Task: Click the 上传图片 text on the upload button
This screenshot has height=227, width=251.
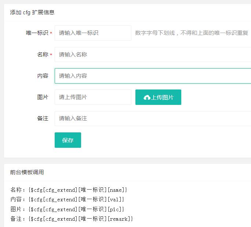Action: 163,98
